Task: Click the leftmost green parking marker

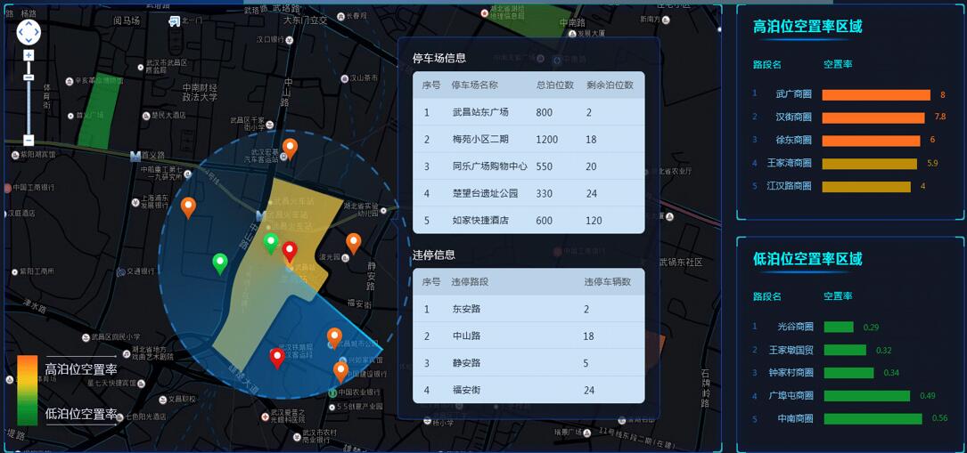Action: pyautogui.click(x=219, y=263)
